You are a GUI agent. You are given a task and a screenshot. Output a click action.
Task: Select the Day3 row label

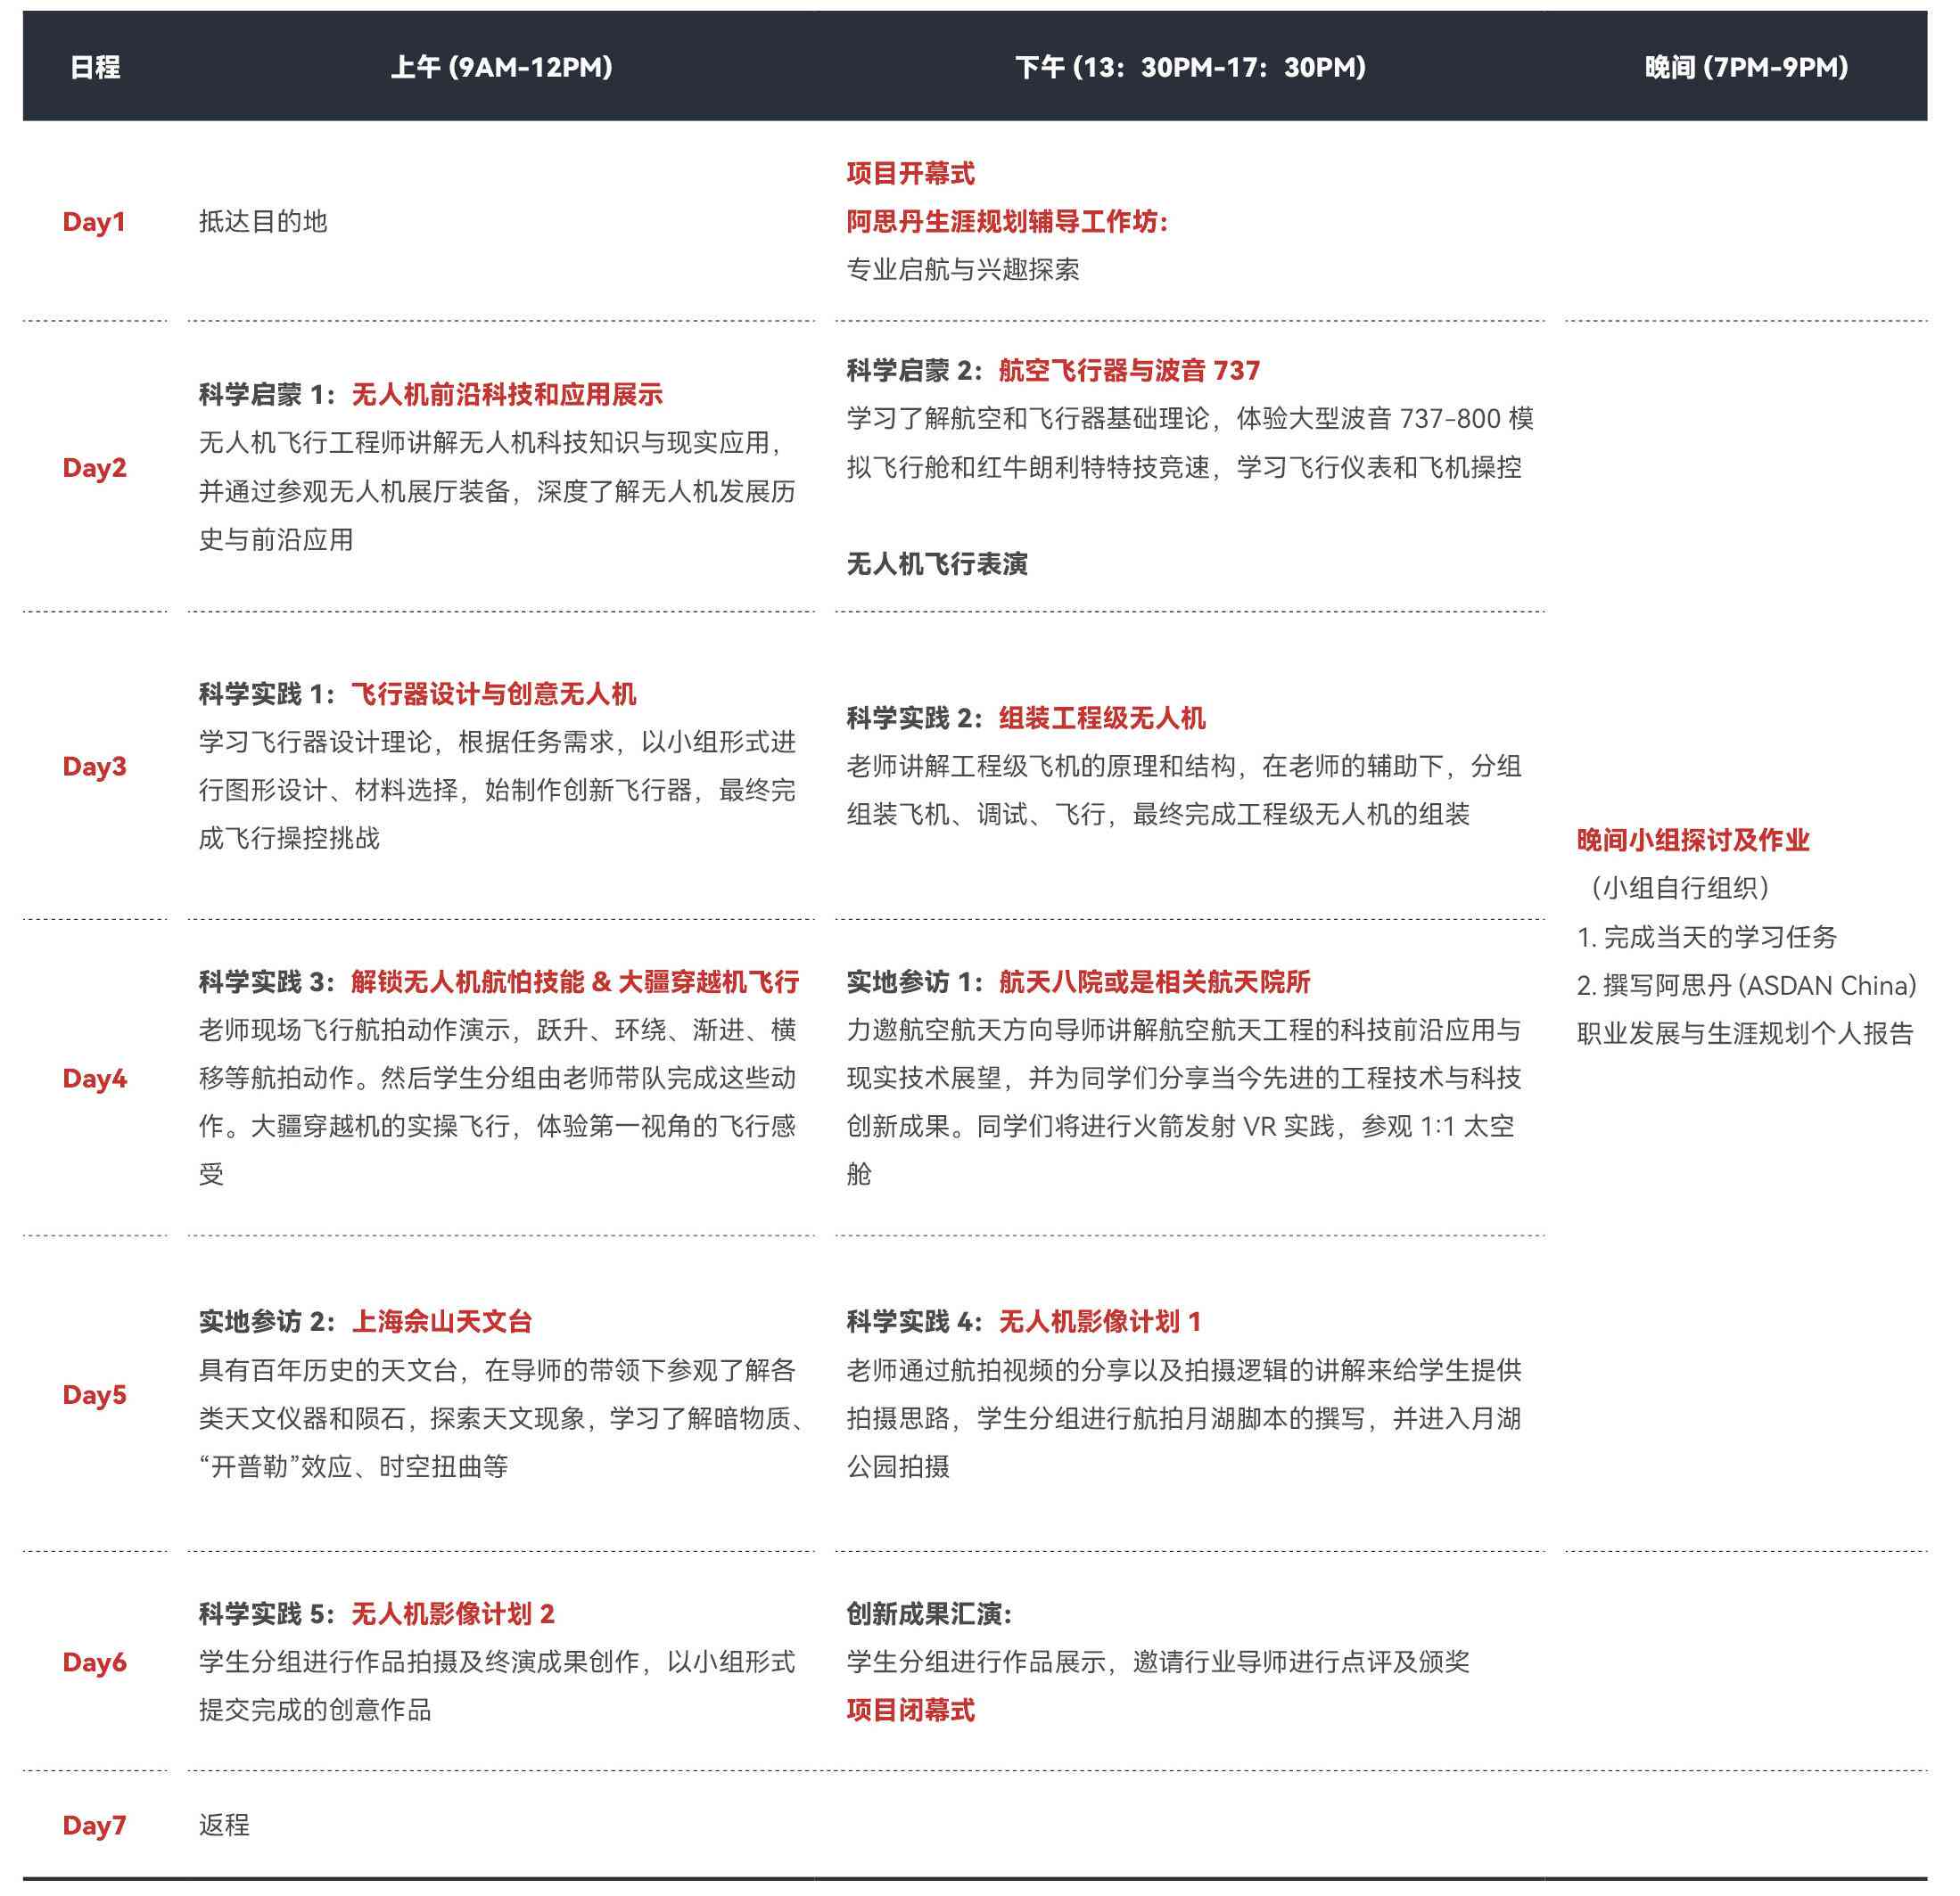[94, 766]
